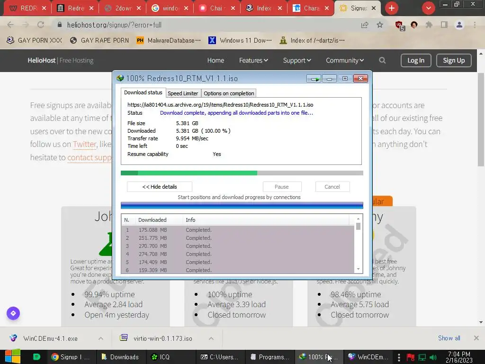Open the tab search dropdown

(428, 8)
